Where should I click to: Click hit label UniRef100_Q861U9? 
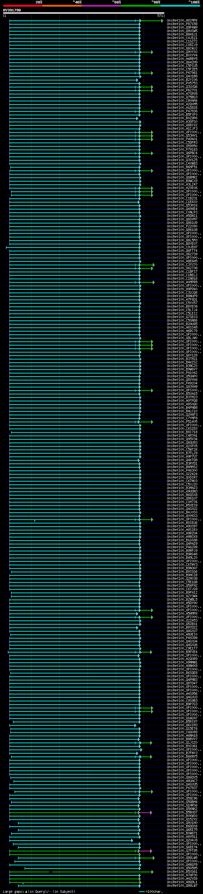click(182, 223)
